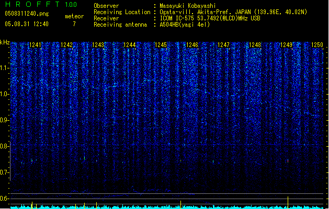Click the tall yellow detection spike near 1249
The height and width of the screenshot is (209, 329).
pyautogui.click(x=288, y=203)
